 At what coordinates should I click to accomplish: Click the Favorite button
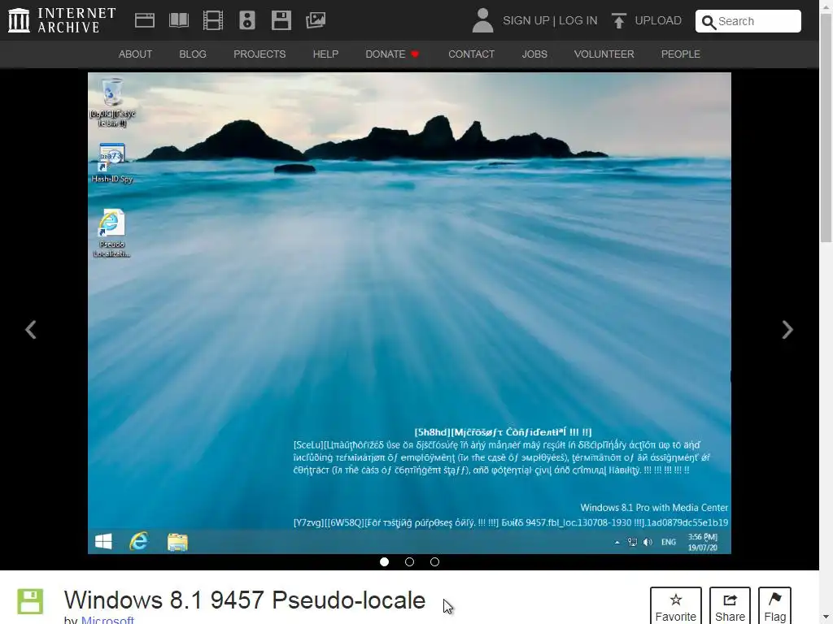(676, 606)
